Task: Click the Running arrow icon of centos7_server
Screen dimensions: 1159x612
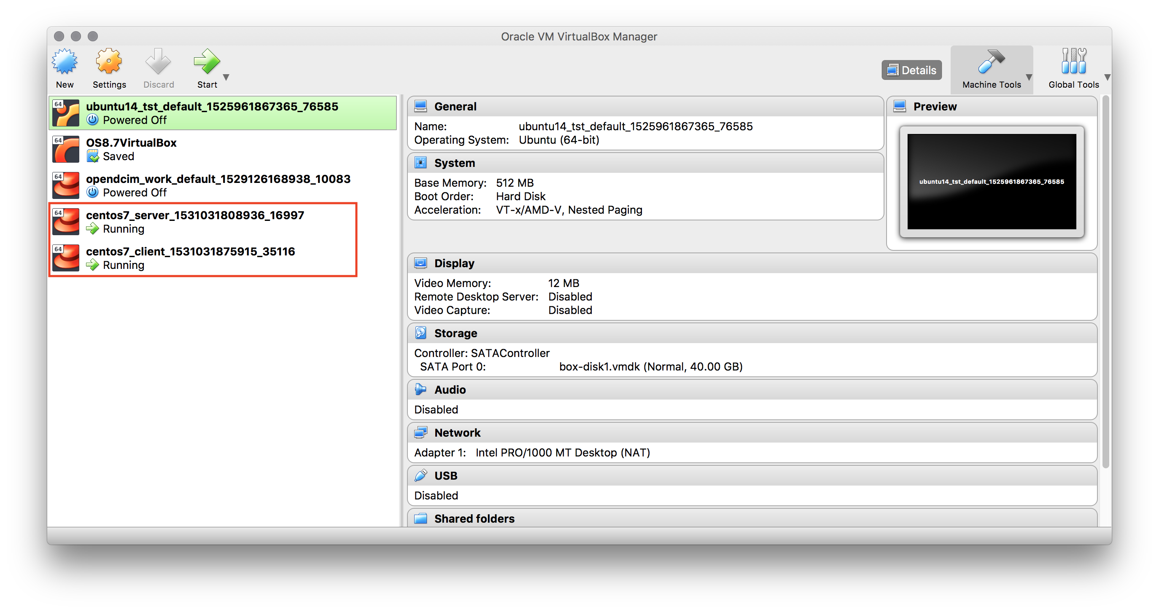Action: click(92, 228)
